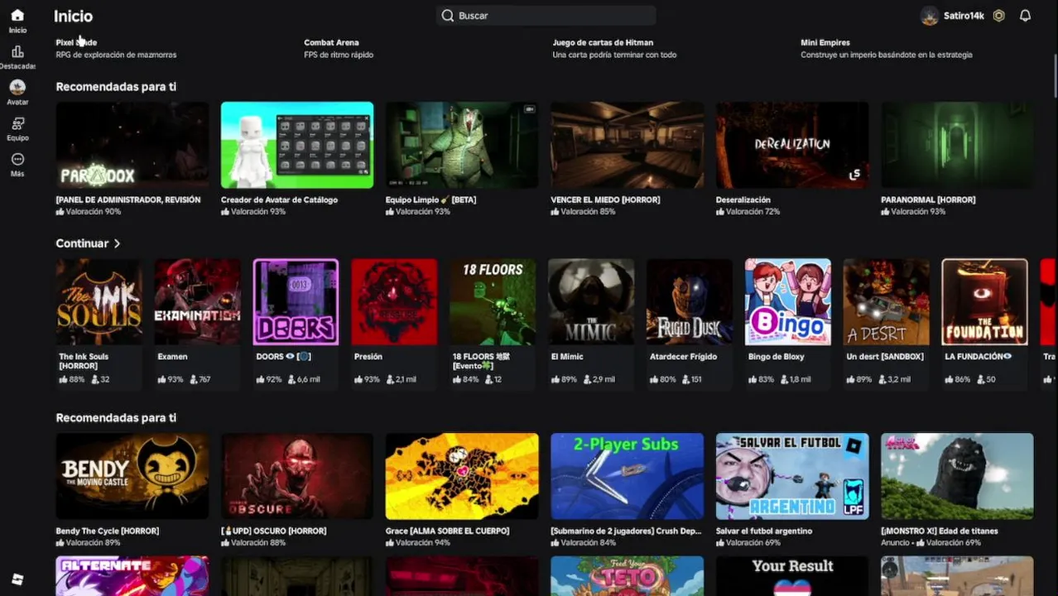Open Combat Arena game title
The image size is (1058, 596).
(331, 42)
